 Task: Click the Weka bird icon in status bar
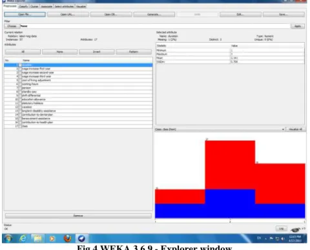pyautogui.click(x=296, y=229)
